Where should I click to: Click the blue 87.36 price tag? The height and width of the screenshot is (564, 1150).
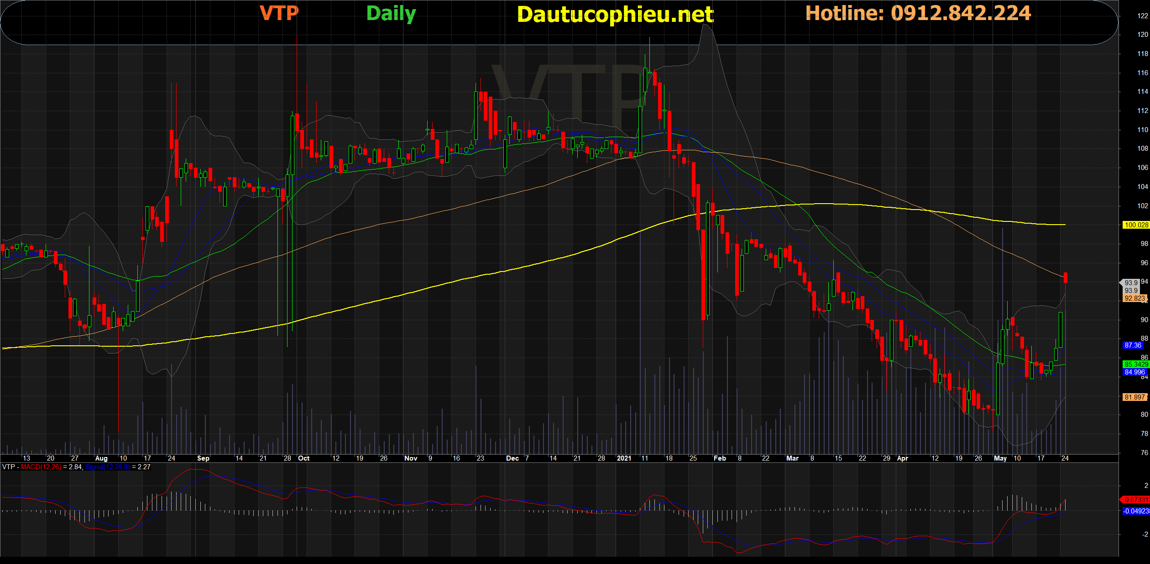click(x=1133, y=345)
